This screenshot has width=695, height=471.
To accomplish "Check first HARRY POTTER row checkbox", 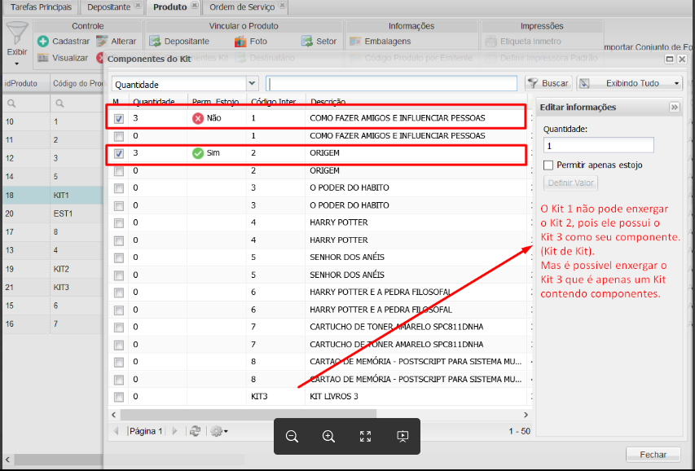I will [x=119, y=223].
